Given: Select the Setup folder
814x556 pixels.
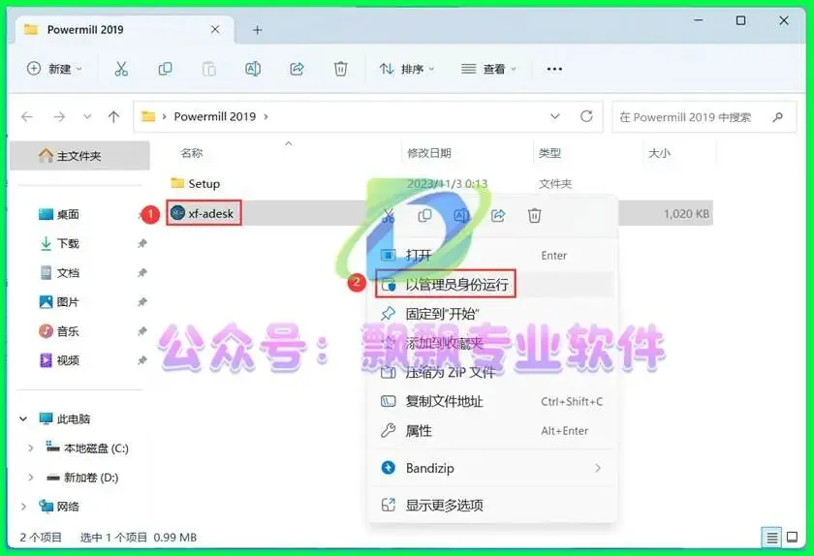Looking at the screenshot, I should (x=195, y=183).
